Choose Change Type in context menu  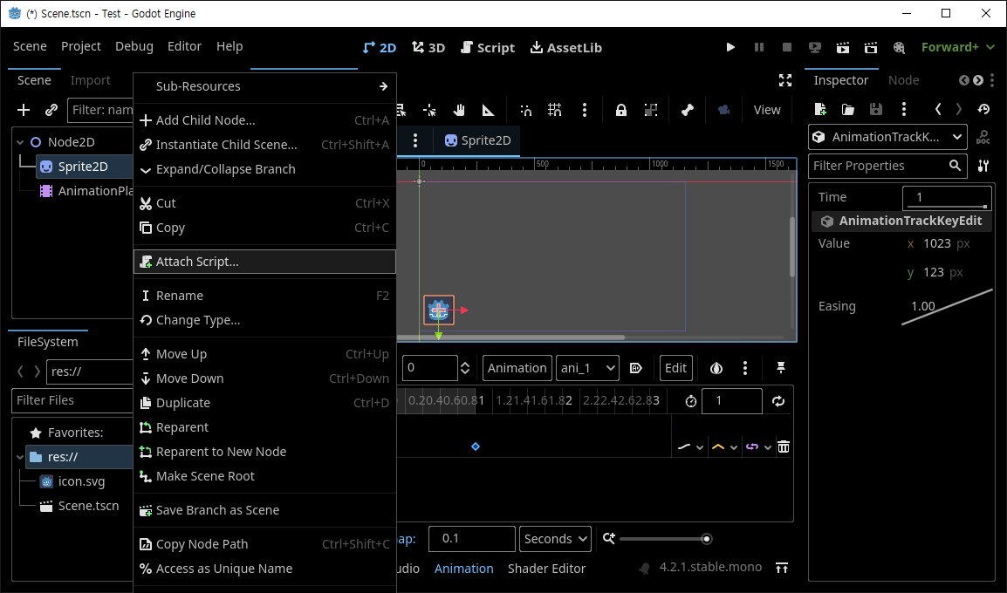click(264, 320)
